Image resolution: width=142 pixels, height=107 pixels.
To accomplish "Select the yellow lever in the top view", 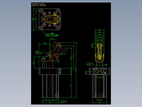I will click(51, 19).
